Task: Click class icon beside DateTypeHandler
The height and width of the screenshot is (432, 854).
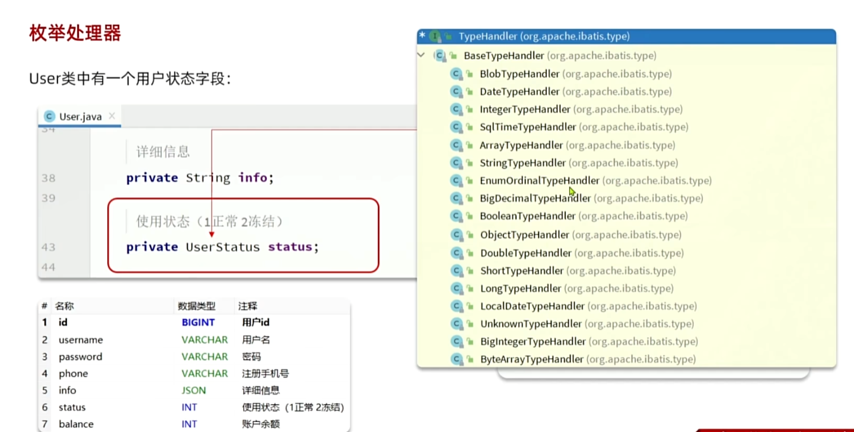Action: click(456, 92)
